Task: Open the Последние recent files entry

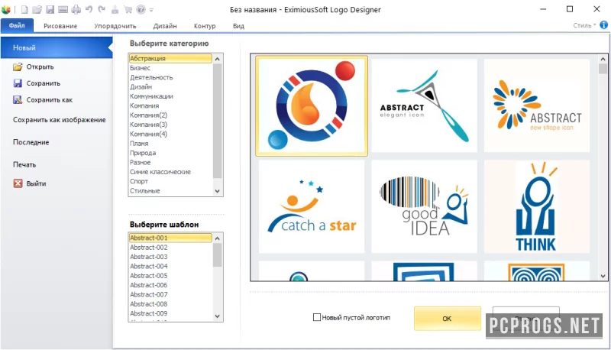Action: [x=31, y=142]
